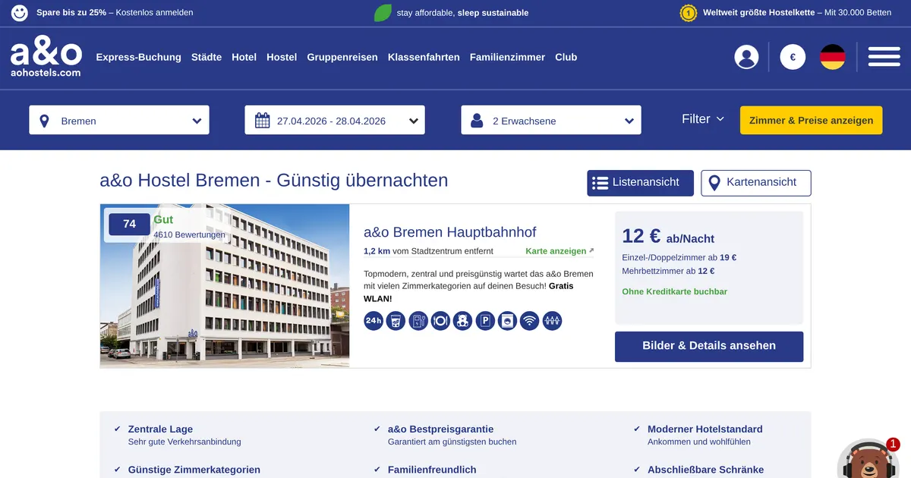Image resolution: width=911 pixels, height=478 pixels.
Task: Click the washing machine amenity icon
Action: (507, 321)
